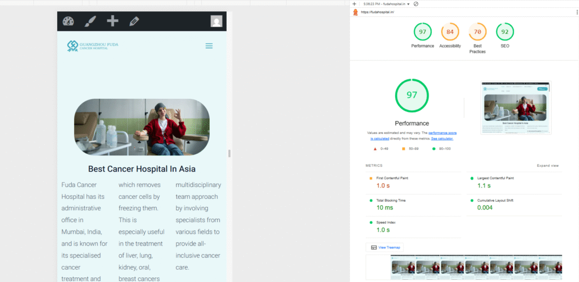The width and height of the screenshot is (579, 282).
Task: Click the Edit pencil icon in admin bar
Action: [x=134, y=21]
